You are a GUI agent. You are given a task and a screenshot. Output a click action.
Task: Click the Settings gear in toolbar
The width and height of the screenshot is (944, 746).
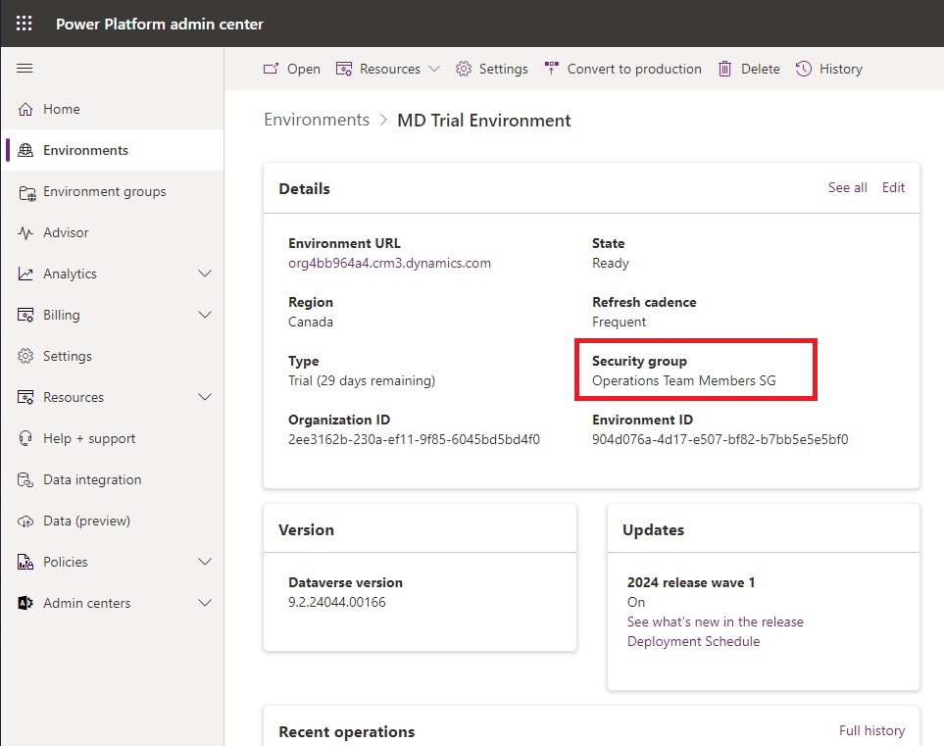[x=464, y=69]
